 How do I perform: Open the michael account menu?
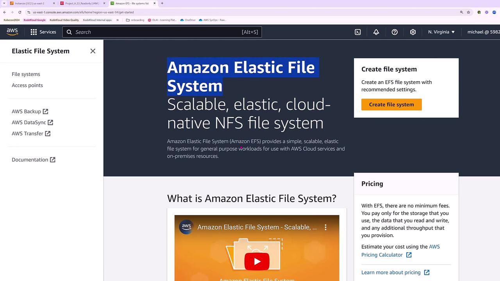(484, 32)
